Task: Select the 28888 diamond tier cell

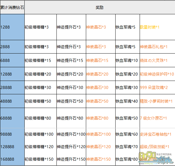Action: [12, 87]
